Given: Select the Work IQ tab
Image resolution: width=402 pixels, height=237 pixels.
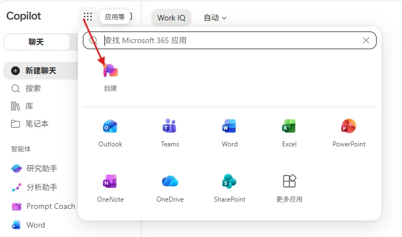Looking at the screenshot, I should click(171, 18).
